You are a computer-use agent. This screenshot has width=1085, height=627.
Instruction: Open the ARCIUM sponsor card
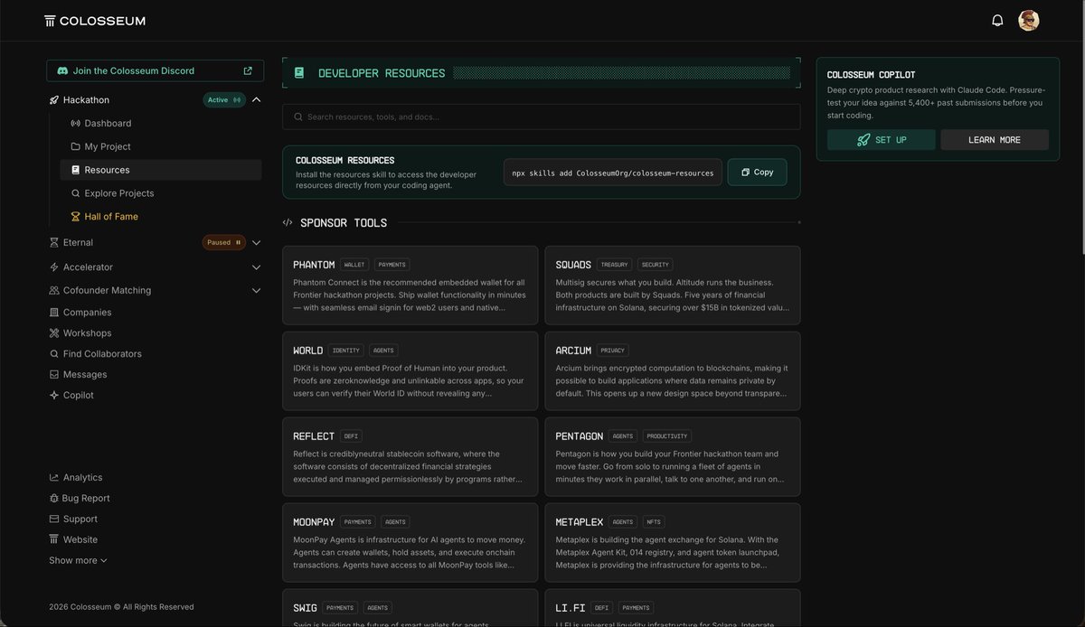pyautogui.click(x=673, y=371)
